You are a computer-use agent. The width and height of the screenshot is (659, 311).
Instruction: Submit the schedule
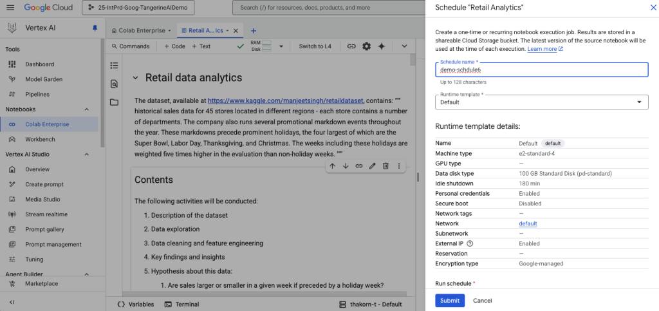click(x=450, y=301)
